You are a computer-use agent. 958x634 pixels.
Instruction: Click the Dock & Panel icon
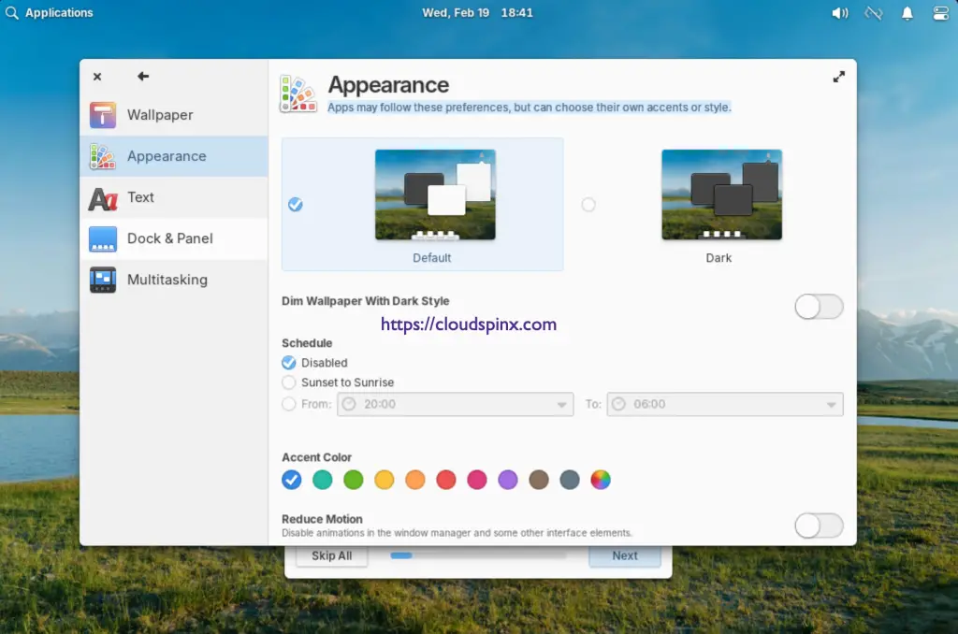tap(103, 238)
